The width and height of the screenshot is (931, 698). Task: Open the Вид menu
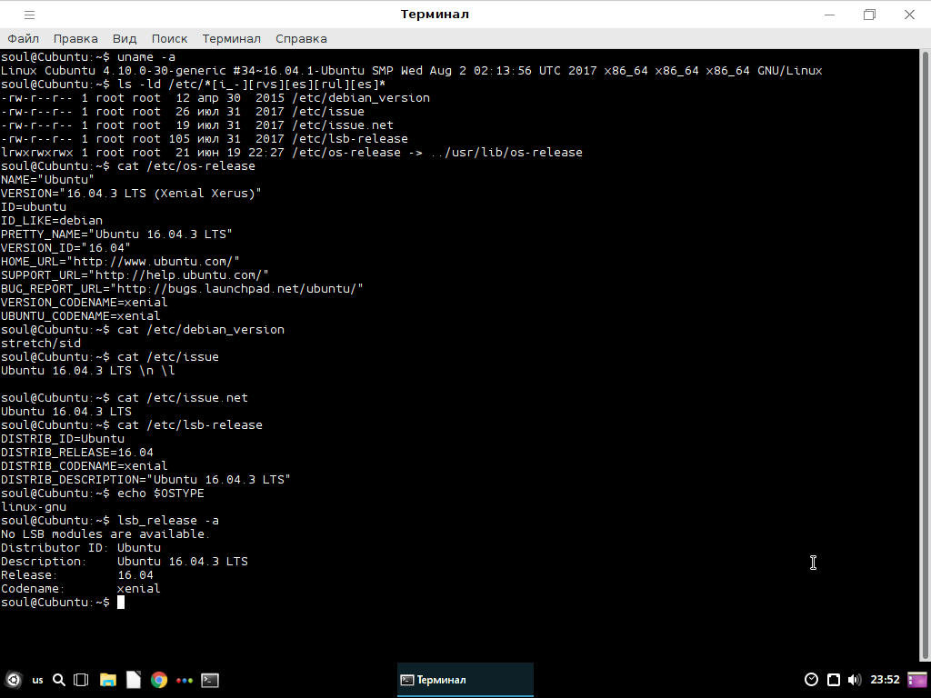pyautogui.click(x=125, y=38)
